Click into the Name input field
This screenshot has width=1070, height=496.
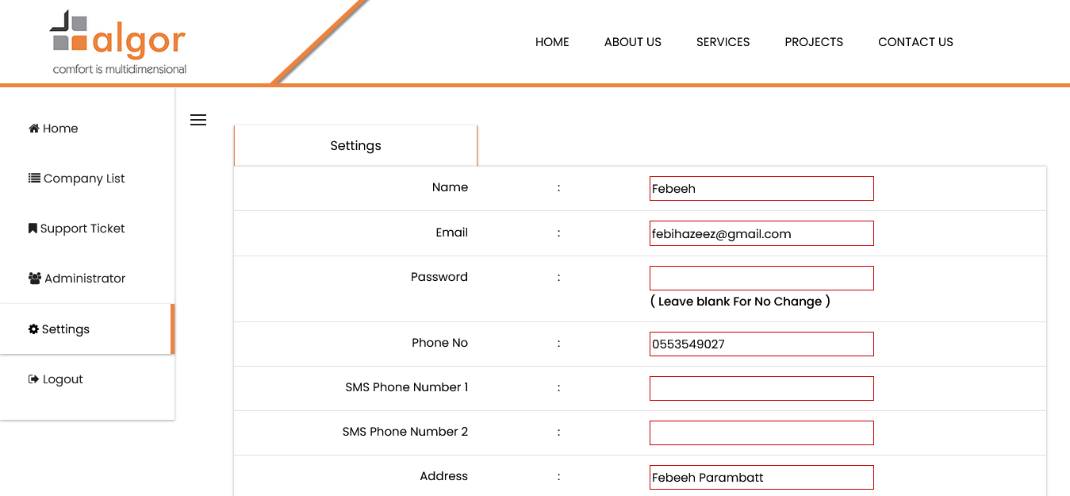(x=761, y=189)
